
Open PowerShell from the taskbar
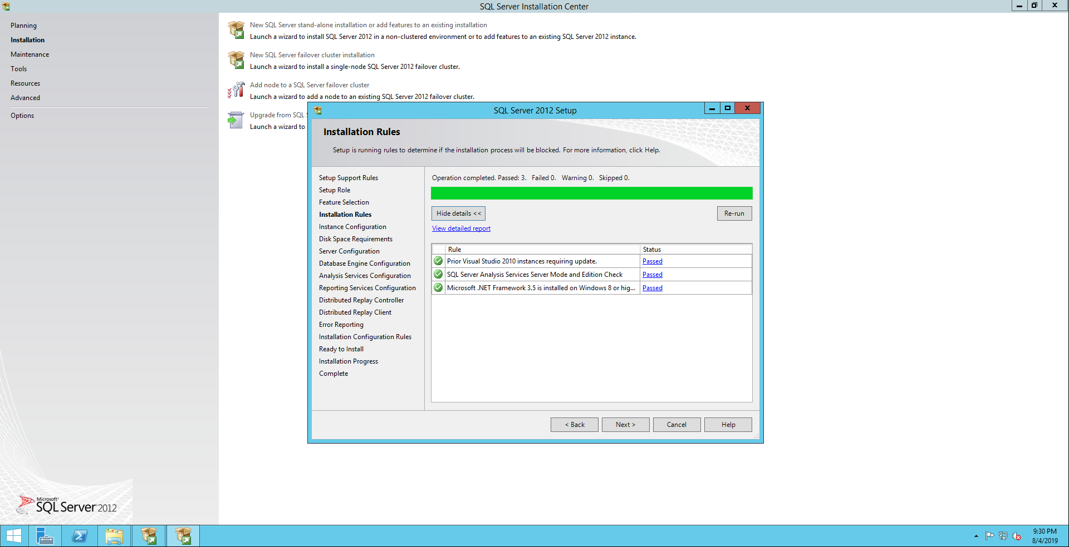[80, 536]
